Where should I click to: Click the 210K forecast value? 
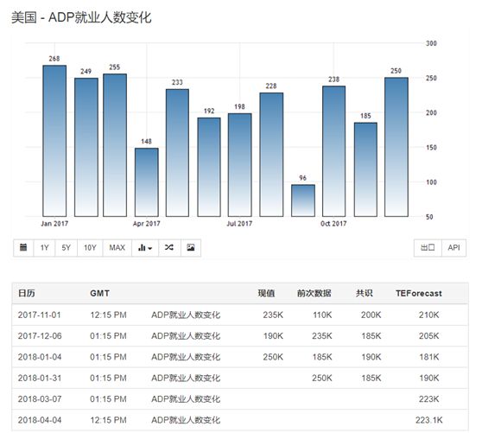tap(428, 315)
